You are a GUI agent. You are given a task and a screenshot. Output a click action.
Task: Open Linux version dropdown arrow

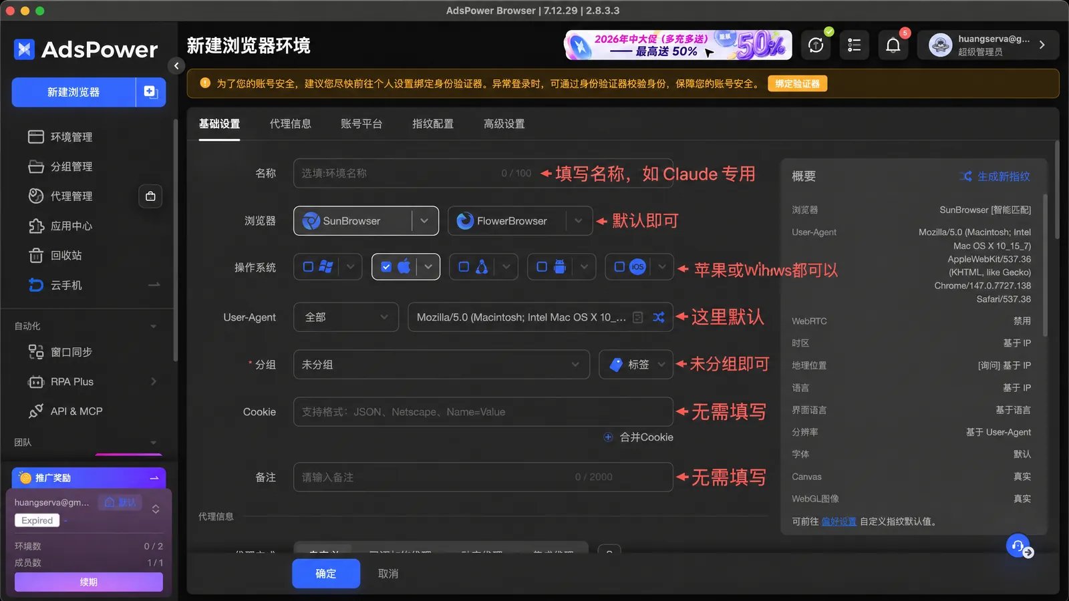506,267
